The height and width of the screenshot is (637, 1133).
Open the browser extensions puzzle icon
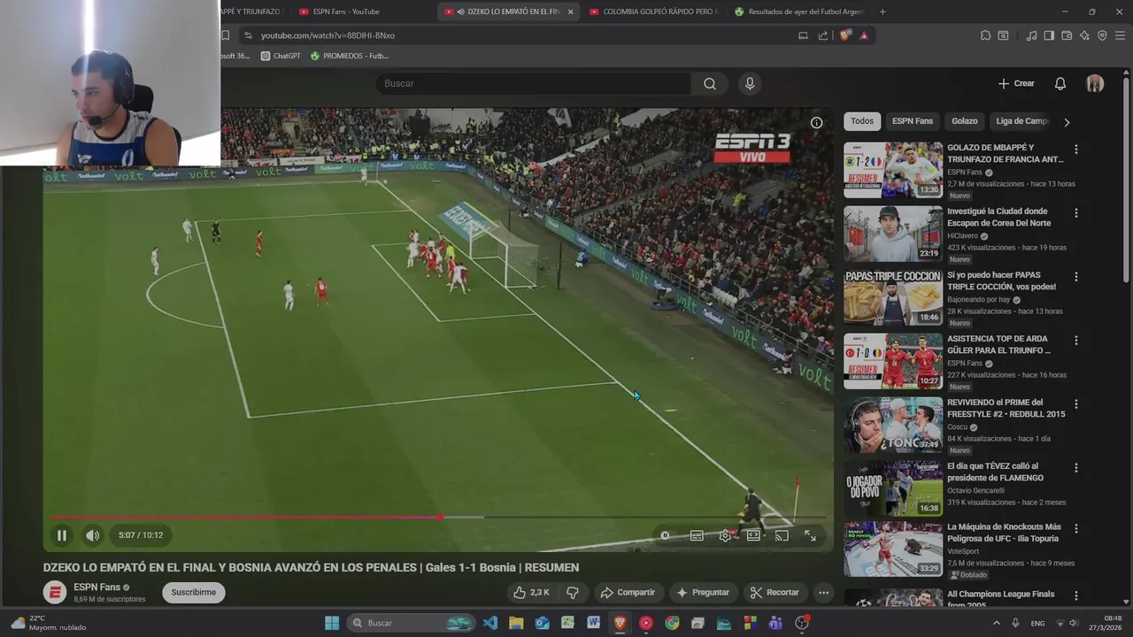985,35
